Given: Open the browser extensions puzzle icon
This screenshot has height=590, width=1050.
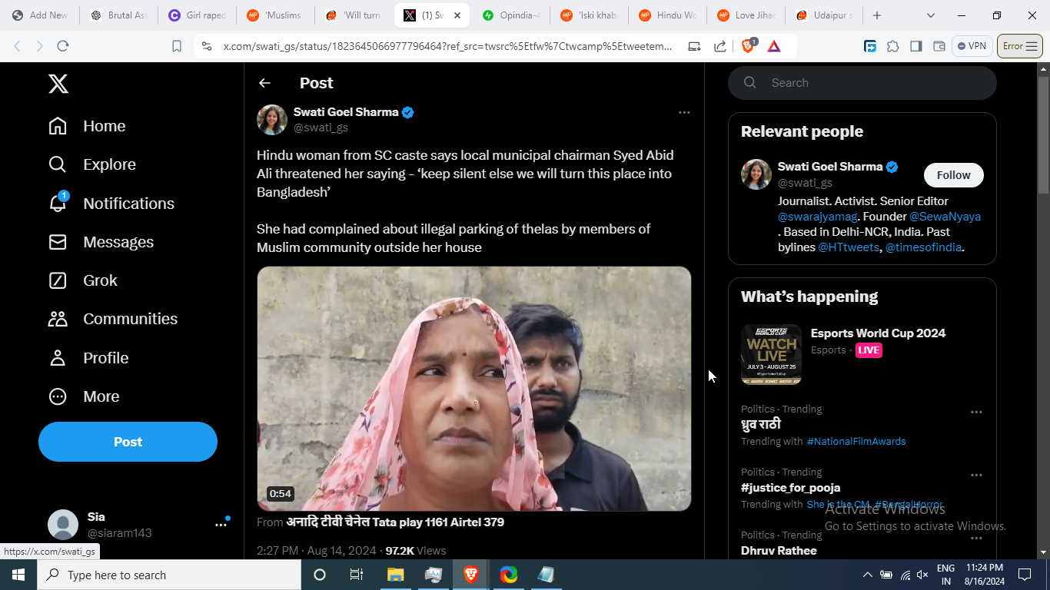Looking at the screenshot, I should click(892, 46).
